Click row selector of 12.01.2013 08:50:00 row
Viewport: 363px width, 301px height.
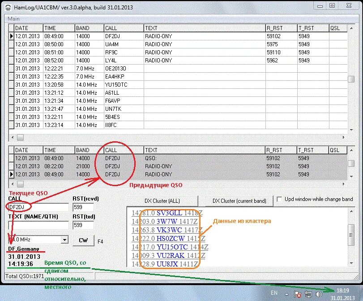[x=11, y=44]
